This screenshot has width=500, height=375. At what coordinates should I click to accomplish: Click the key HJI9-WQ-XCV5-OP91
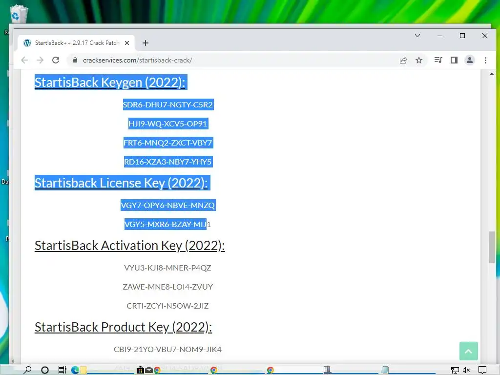click(x=168, y=124)
